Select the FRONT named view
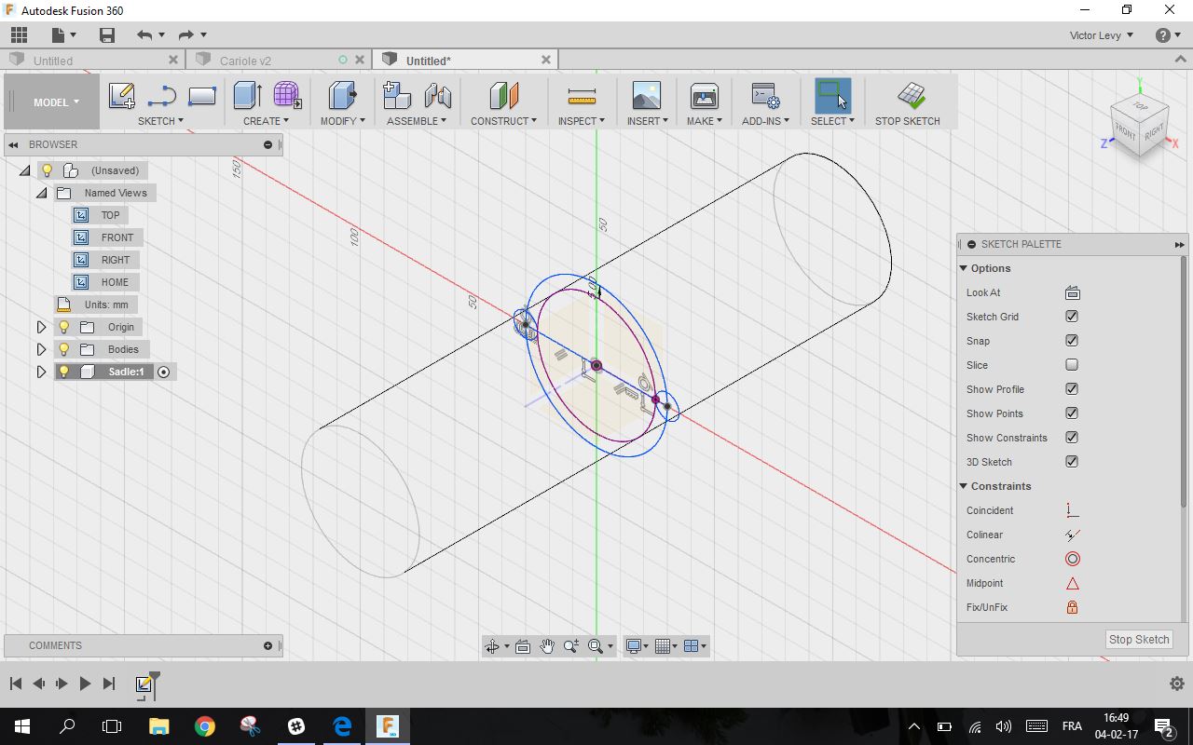Viewport: 1193px width, 745px height. click(117, 237)
